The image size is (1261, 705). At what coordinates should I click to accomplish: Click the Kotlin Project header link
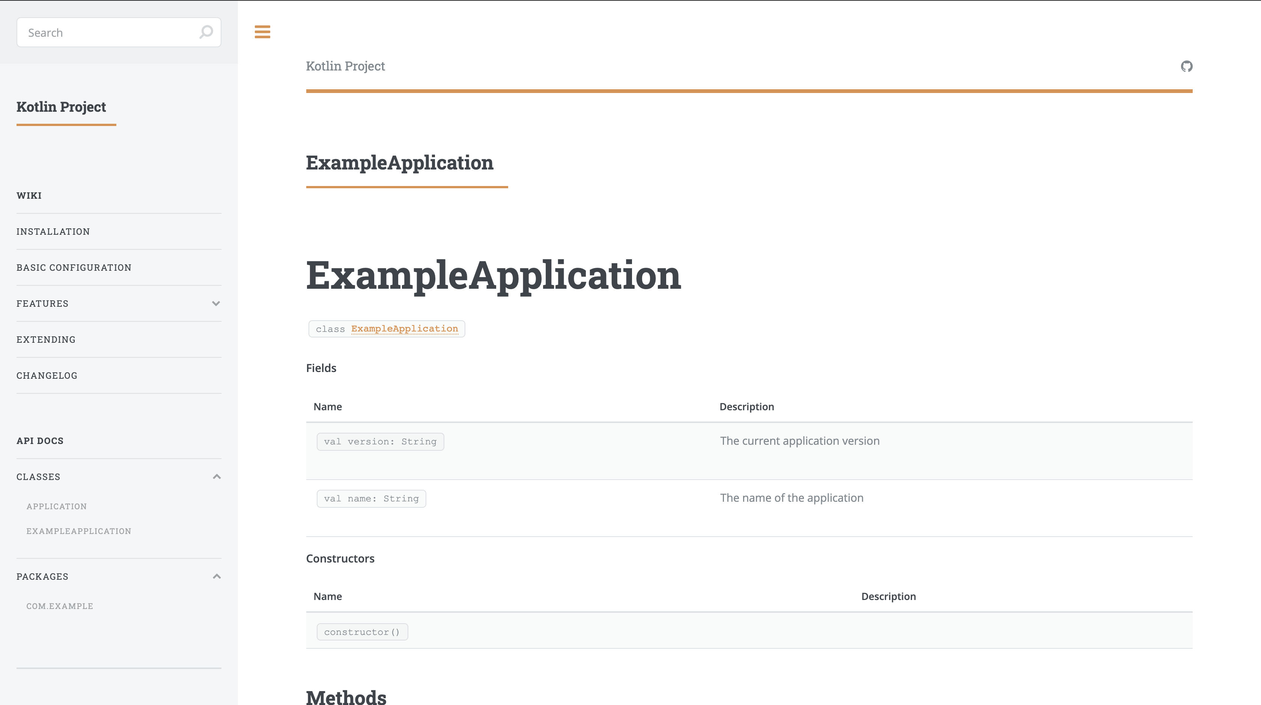(x=346, y=66)
